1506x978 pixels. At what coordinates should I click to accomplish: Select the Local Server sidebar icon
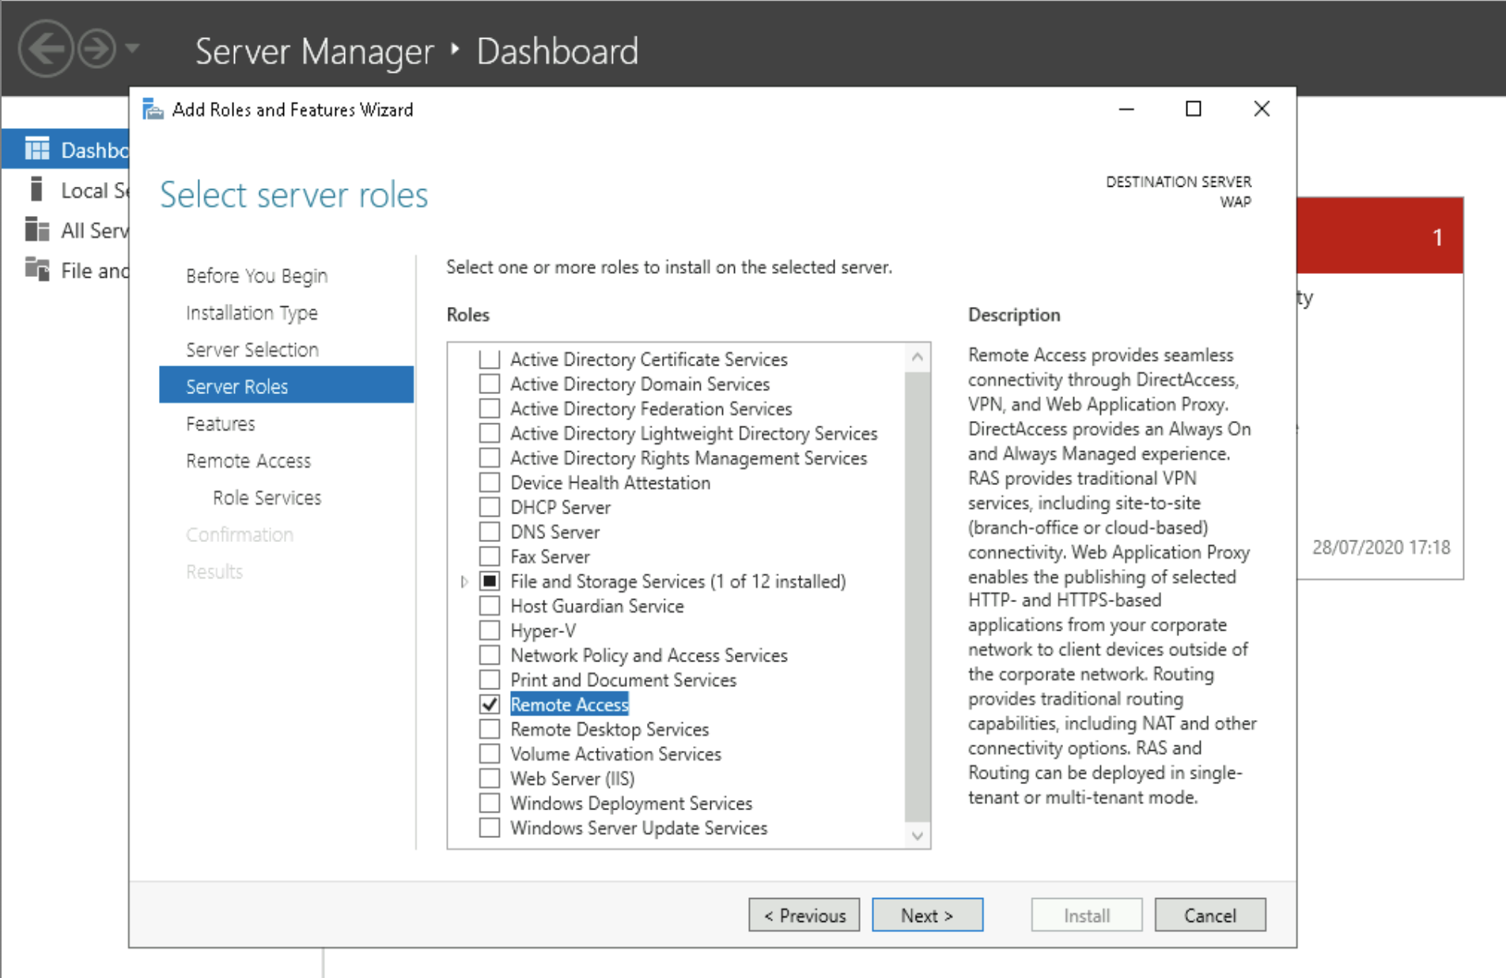36,189
